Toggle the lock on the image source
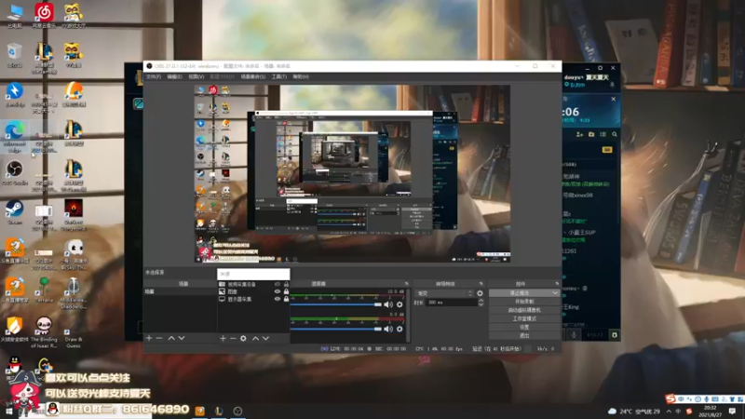 coord(286,291)
